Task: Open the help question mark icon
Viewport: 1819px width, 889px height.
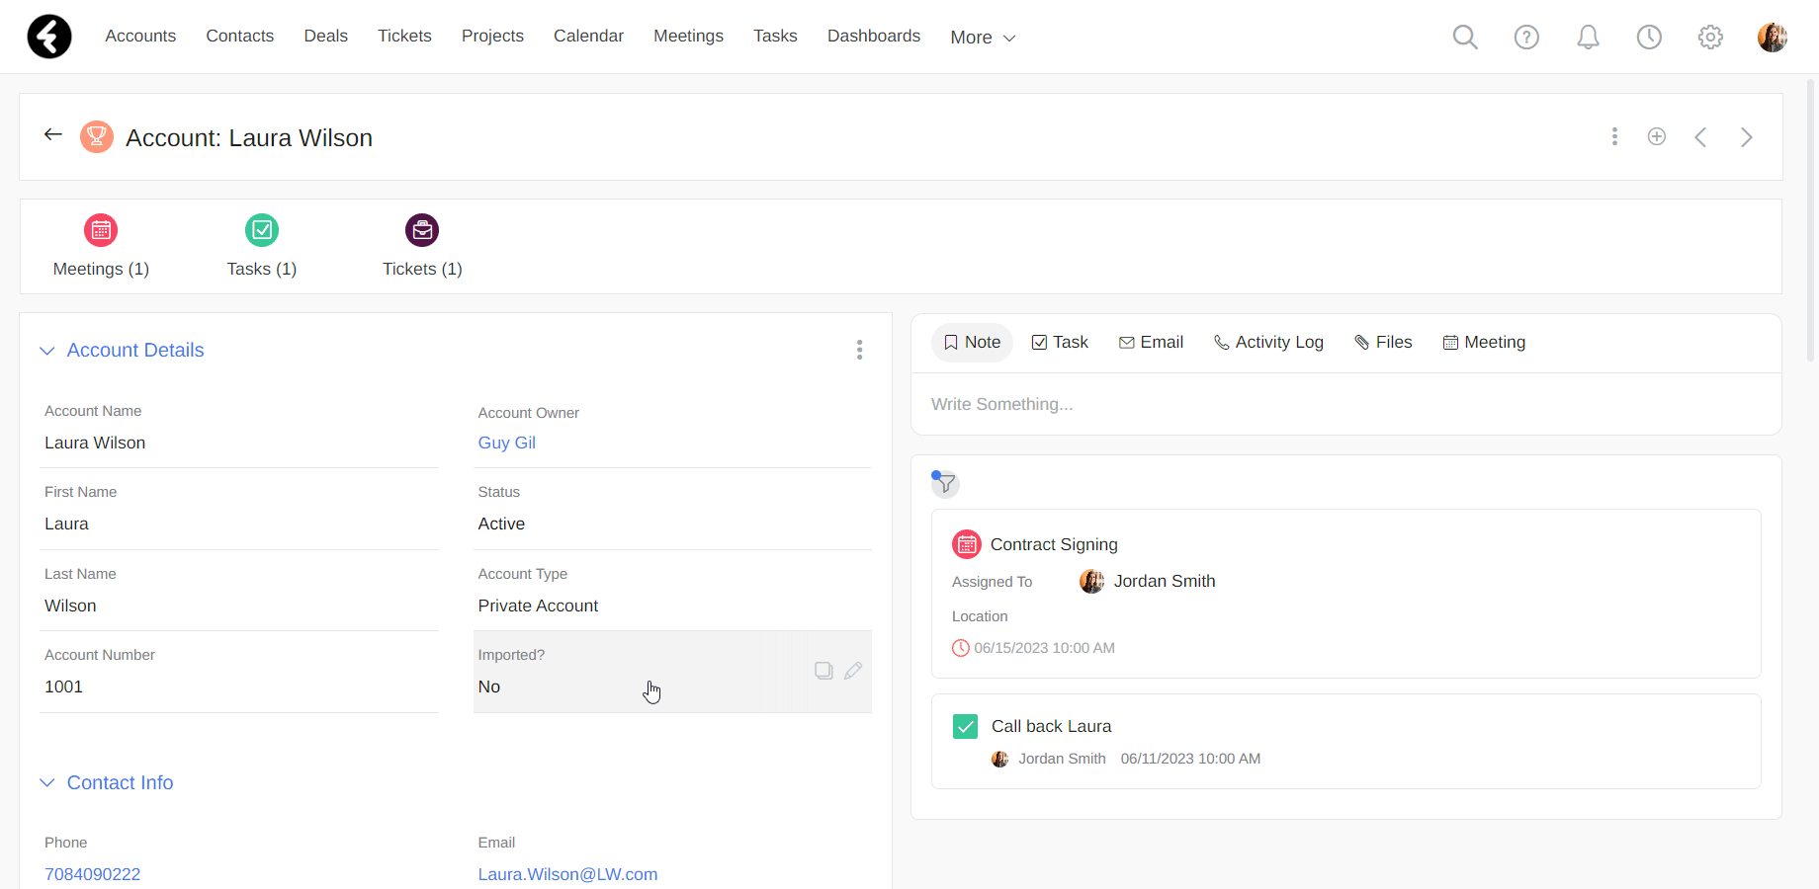Action: coord(1526,37)
